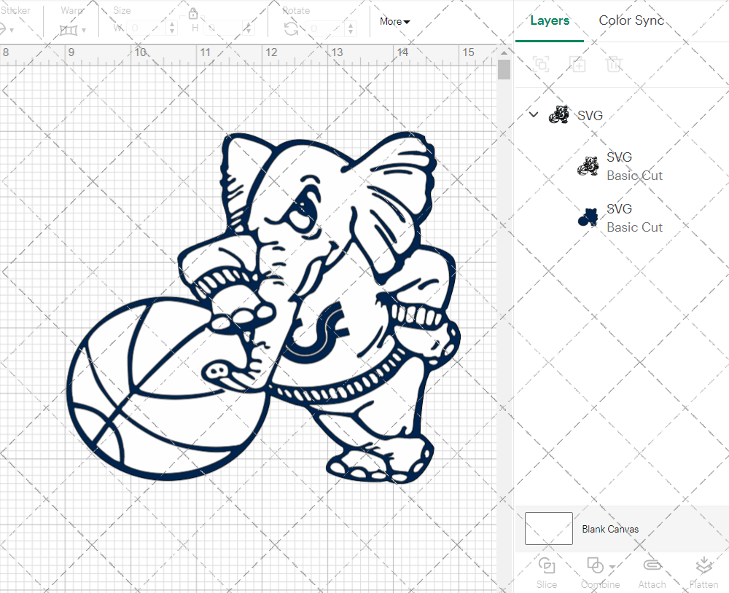Select the Layers tab
Screen dimensions: 729x593
click(550, 20)
